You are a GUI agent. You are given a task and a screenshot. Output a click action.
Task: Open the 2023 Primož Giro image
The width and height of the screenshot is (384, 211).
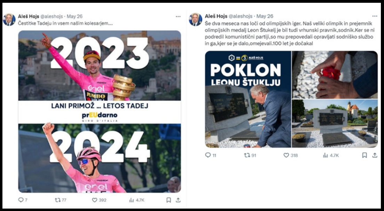[99, 65]
